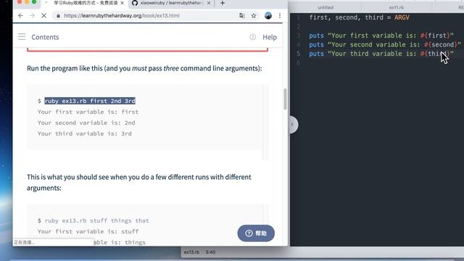
Task: Click the lock icon in address bar
Action: (x=58, y=16)
